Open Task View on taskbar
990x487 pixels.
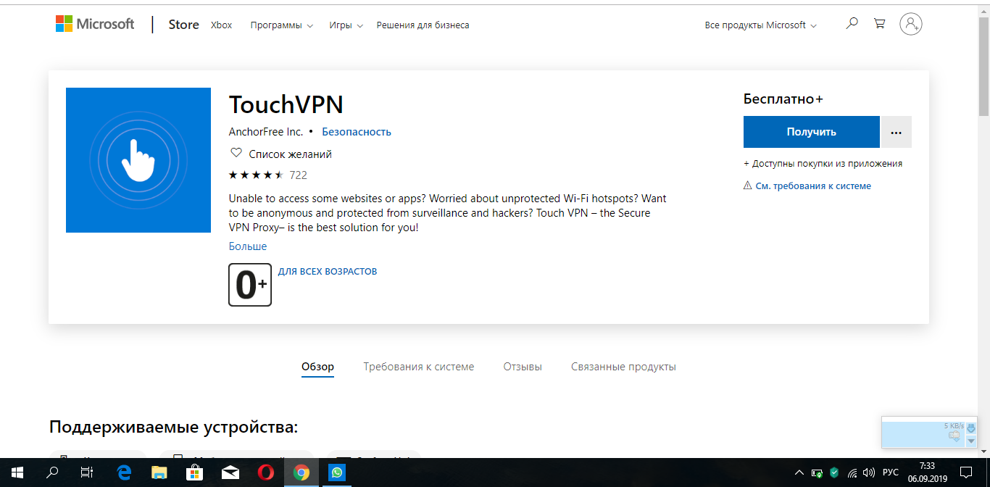click(x=87, y=473)
